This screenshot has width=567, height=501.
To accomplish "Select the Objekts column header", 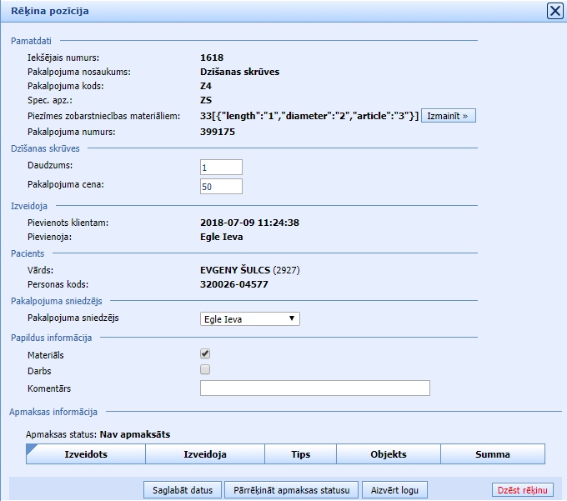I will coord(388,454).
